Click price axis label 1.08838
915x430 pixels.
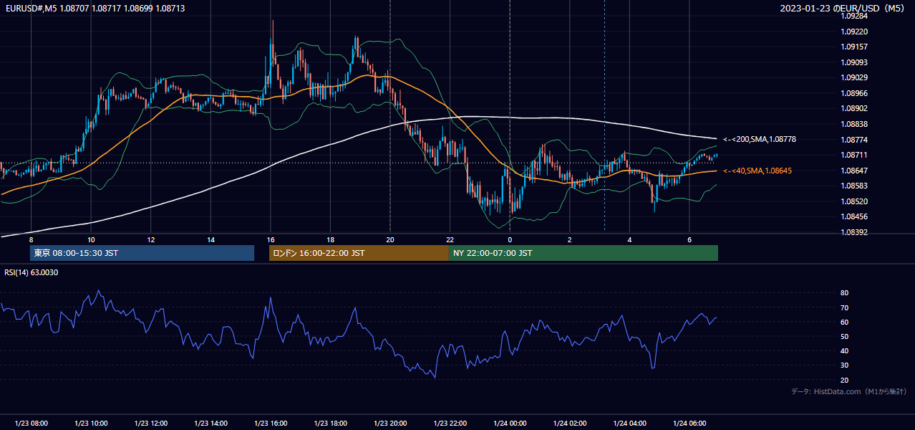tap(853, 124)
